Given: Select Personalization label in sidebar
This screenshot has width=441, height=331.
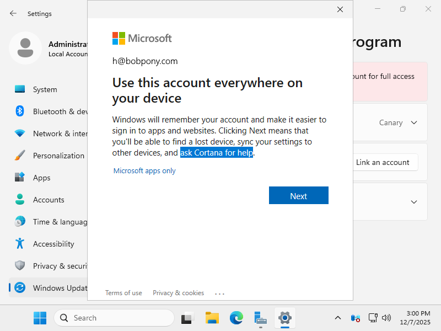Looking at the screenshot, I should click(x=58, y=156).
